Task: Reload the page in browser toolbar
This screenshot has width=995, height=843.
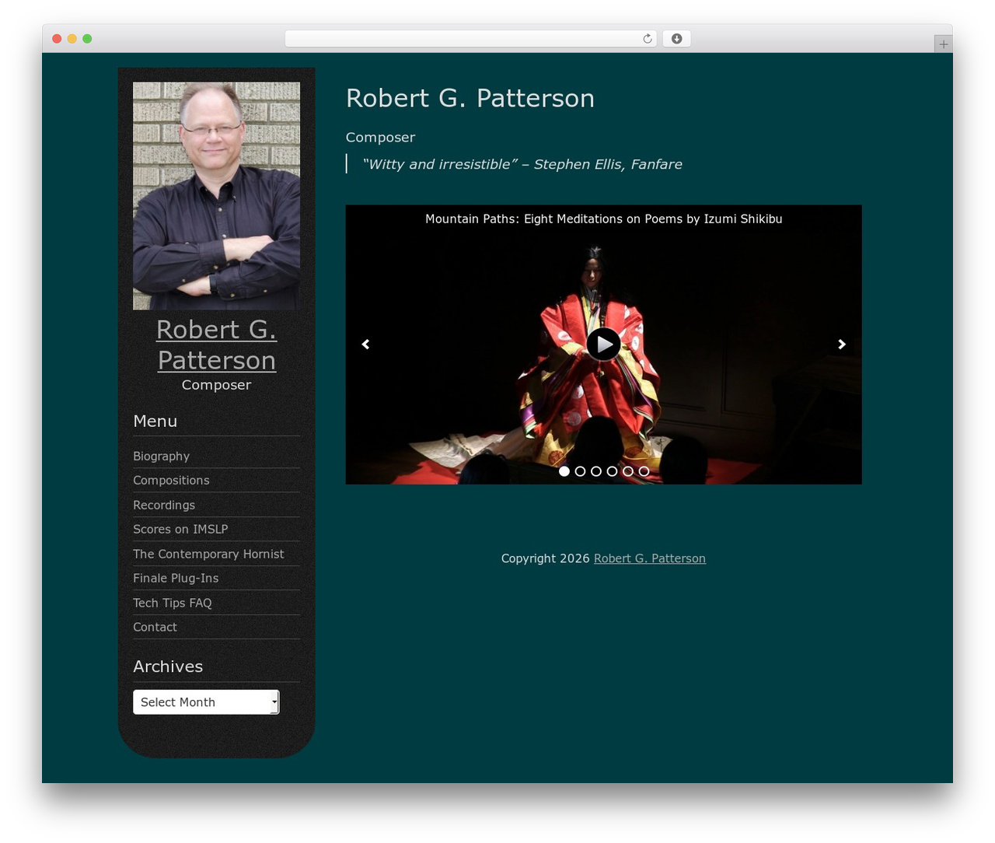Action: (648, 39)
